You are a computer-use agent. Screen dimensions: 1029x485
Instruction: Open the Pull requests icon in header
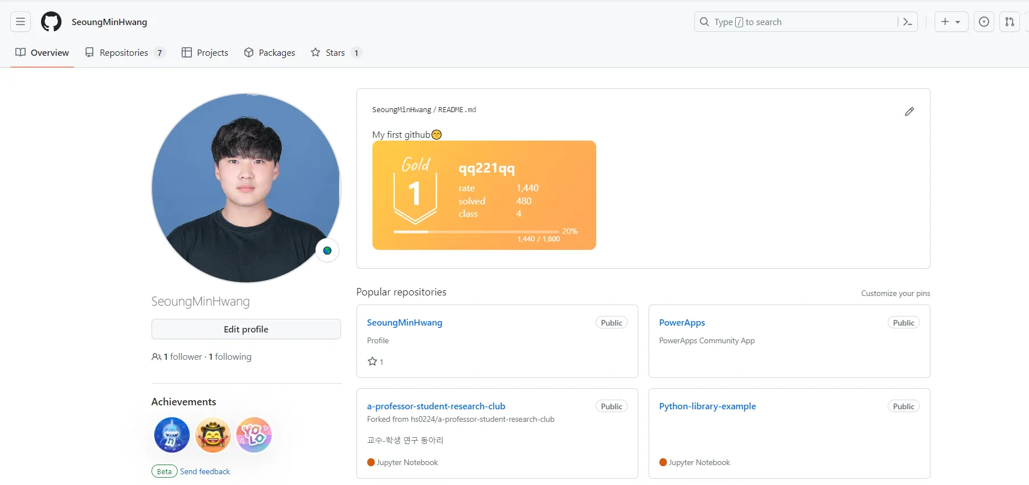click(1010, 22)
